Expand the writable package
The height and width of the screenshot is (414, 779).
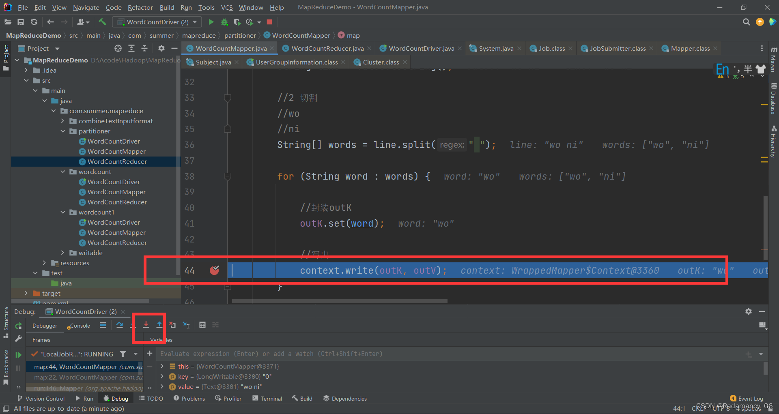pos(62,253)
